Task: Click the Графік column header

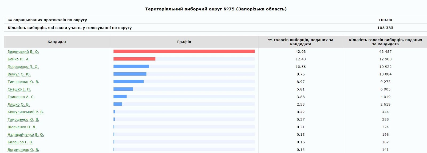Action: 184,42
